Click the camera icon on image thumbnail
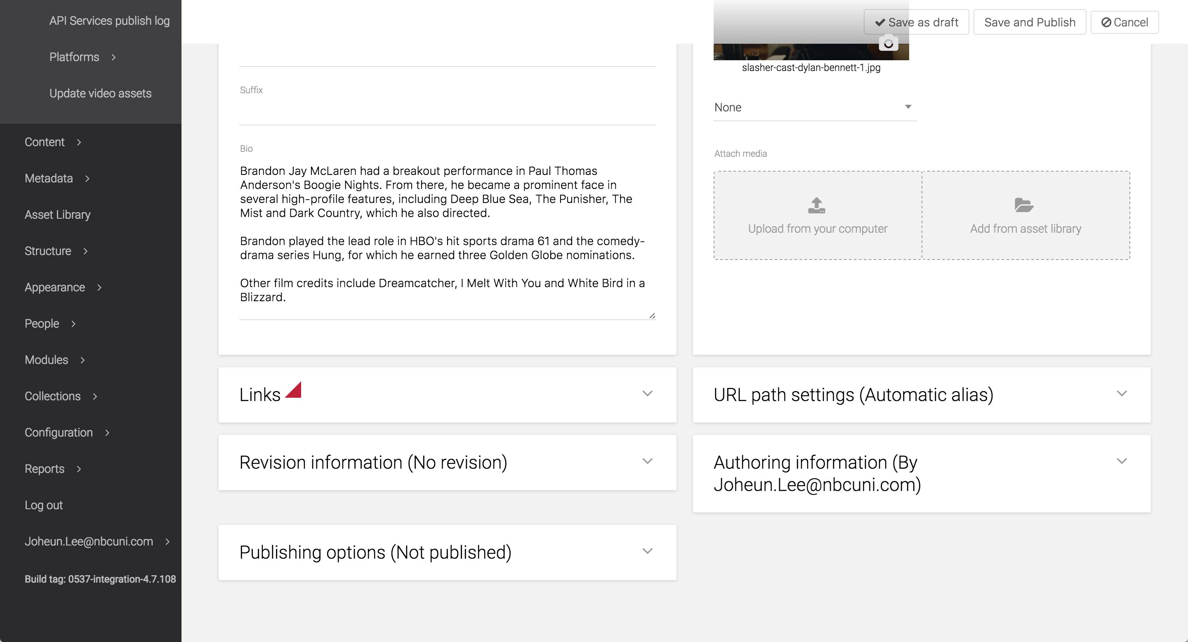The height and width of the screenshot is (642, 1188). point(888,43)
